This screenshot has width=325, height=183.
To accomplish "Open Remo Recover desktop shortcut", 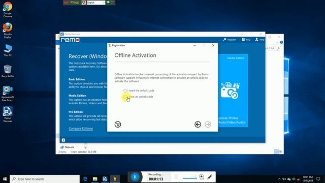I will [x=8, y=114].
